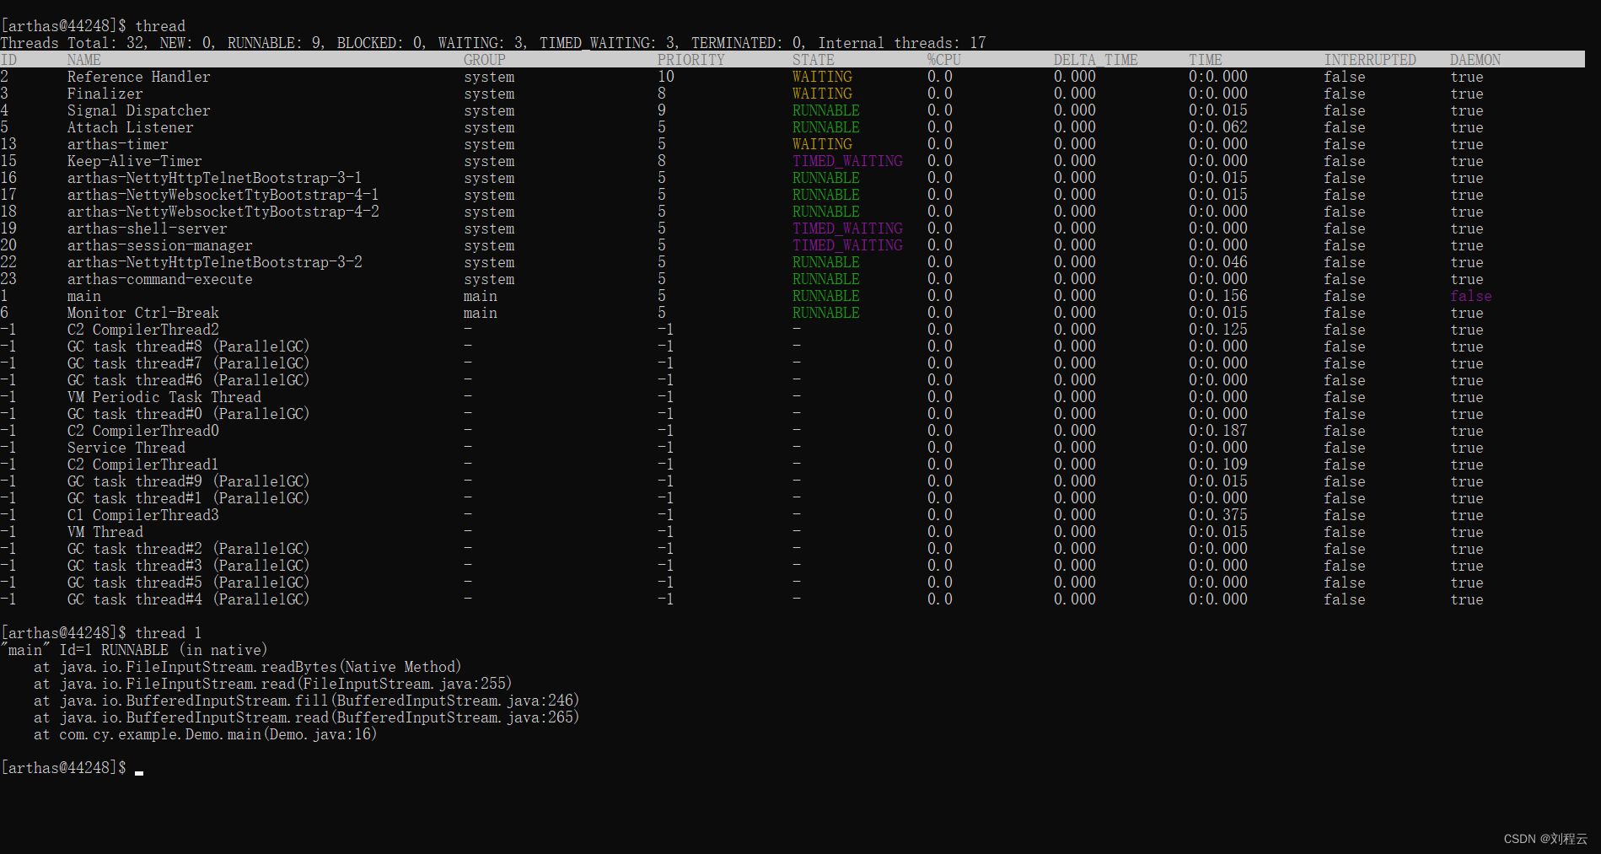
Task: Click time 0:0.062 of Attach Listener
Action: click(x=1218, y=127)
